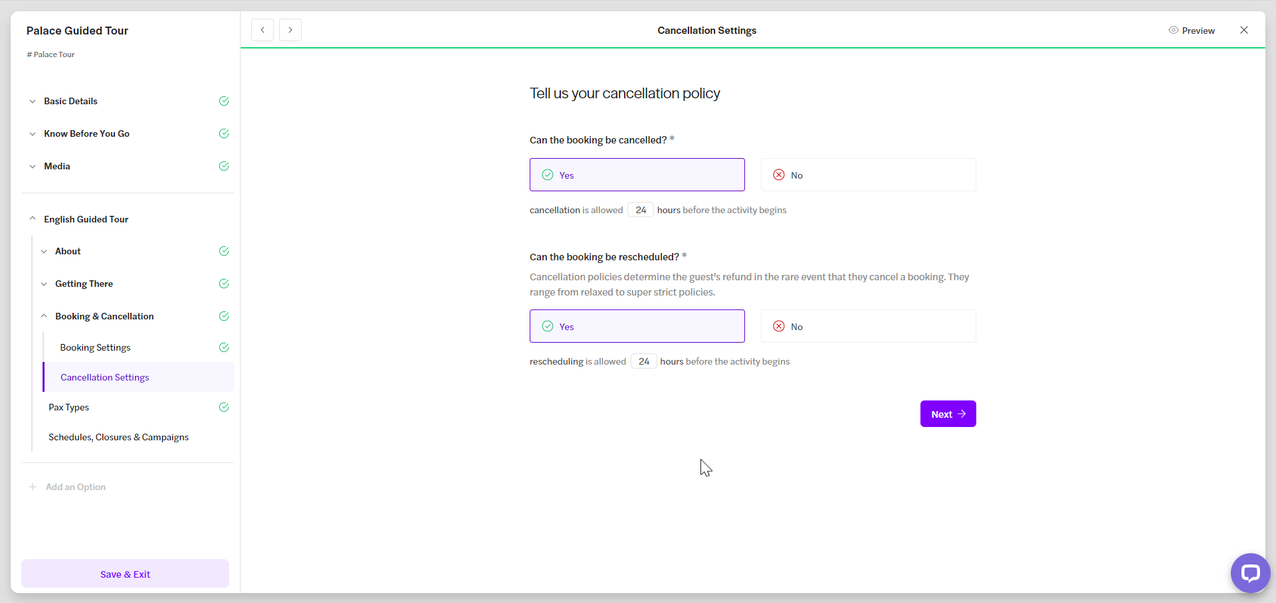Go to next step with right arrow
Screen dimensions: 1276x603
pyautogui.click(x=290, y=30)
